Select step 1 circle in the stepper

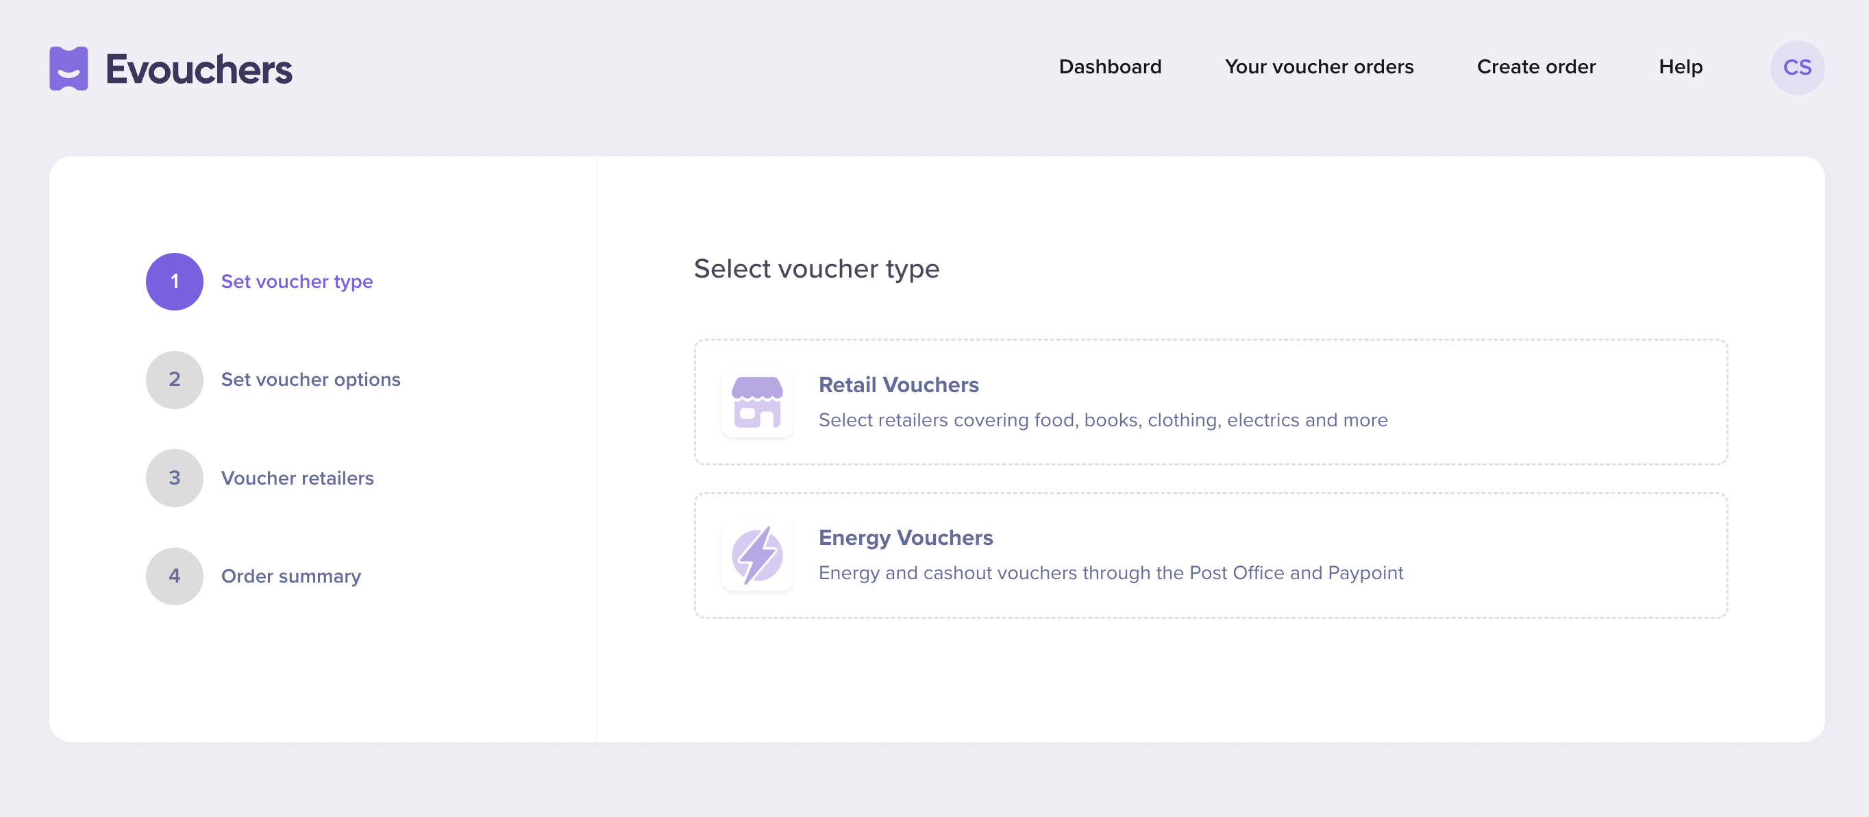point(174,282)
